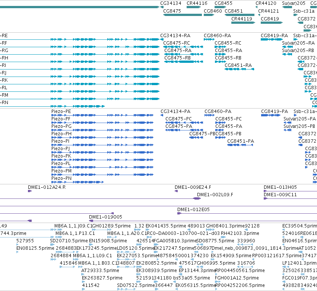The height and width of the screenshot is (291, 317).
Task: Select transcript CG8475-RC
Action: (177, 43)
